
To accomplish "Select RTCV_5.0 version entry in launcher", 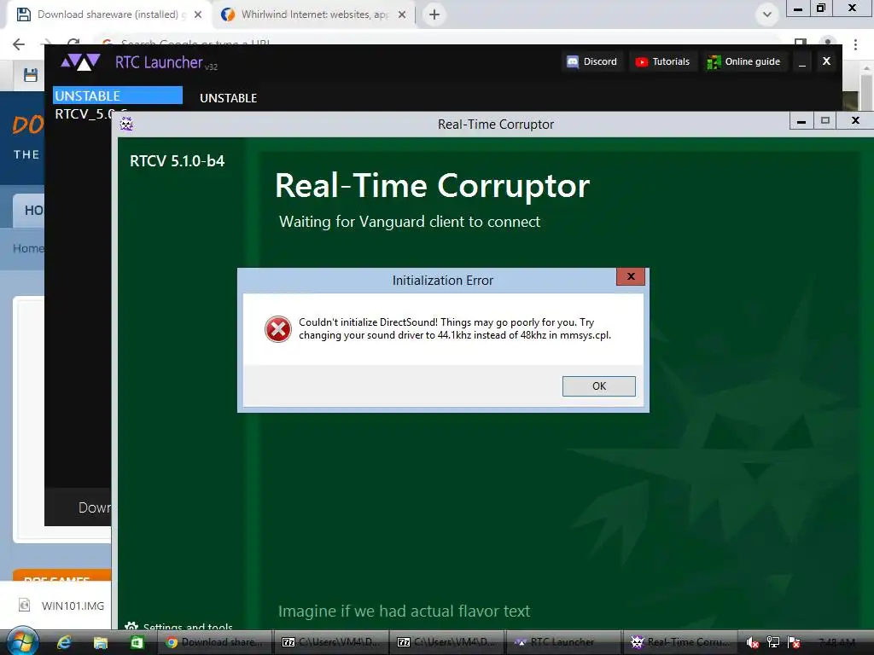I will (x=83, y=114).
